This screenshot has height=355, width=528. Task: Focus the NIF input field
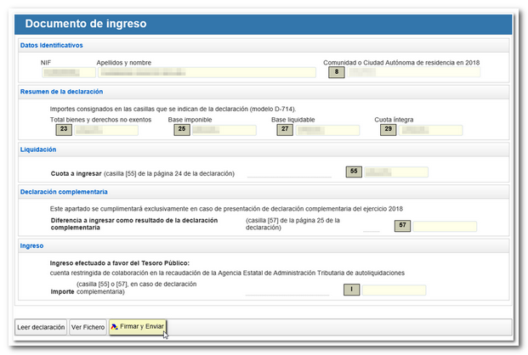[68, 73]
